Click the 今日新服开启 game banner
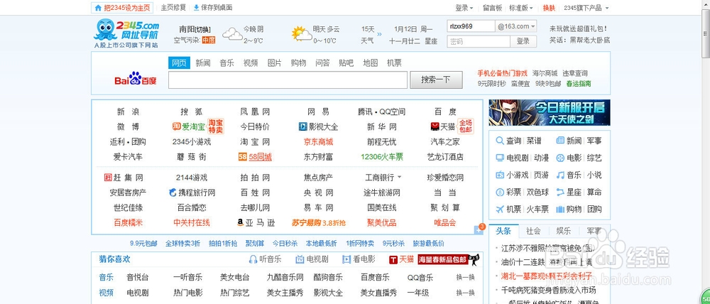The image size is (710, 304). pos(550,112)
